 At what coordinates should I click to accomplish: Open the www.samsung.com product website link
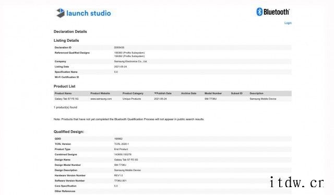[x=101, y=99]
